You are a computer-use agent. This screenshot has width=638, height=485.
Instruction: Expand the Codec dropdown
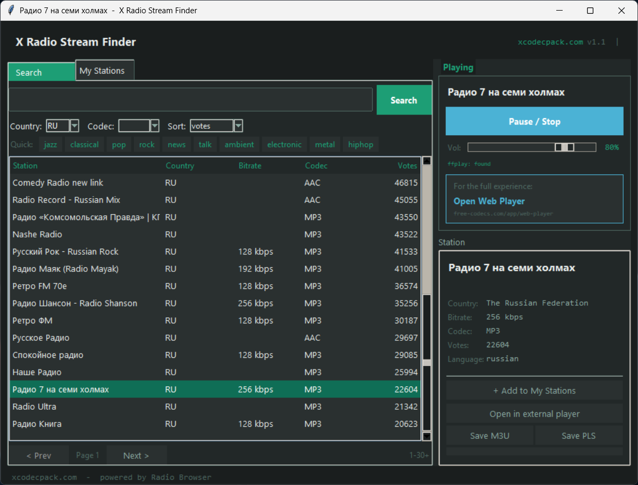pos(154,126)
